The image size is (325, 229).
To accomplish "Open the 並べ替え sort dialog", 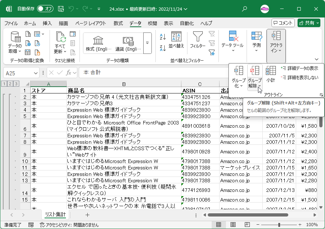I will pyautogui.click(x=176, y=40).
